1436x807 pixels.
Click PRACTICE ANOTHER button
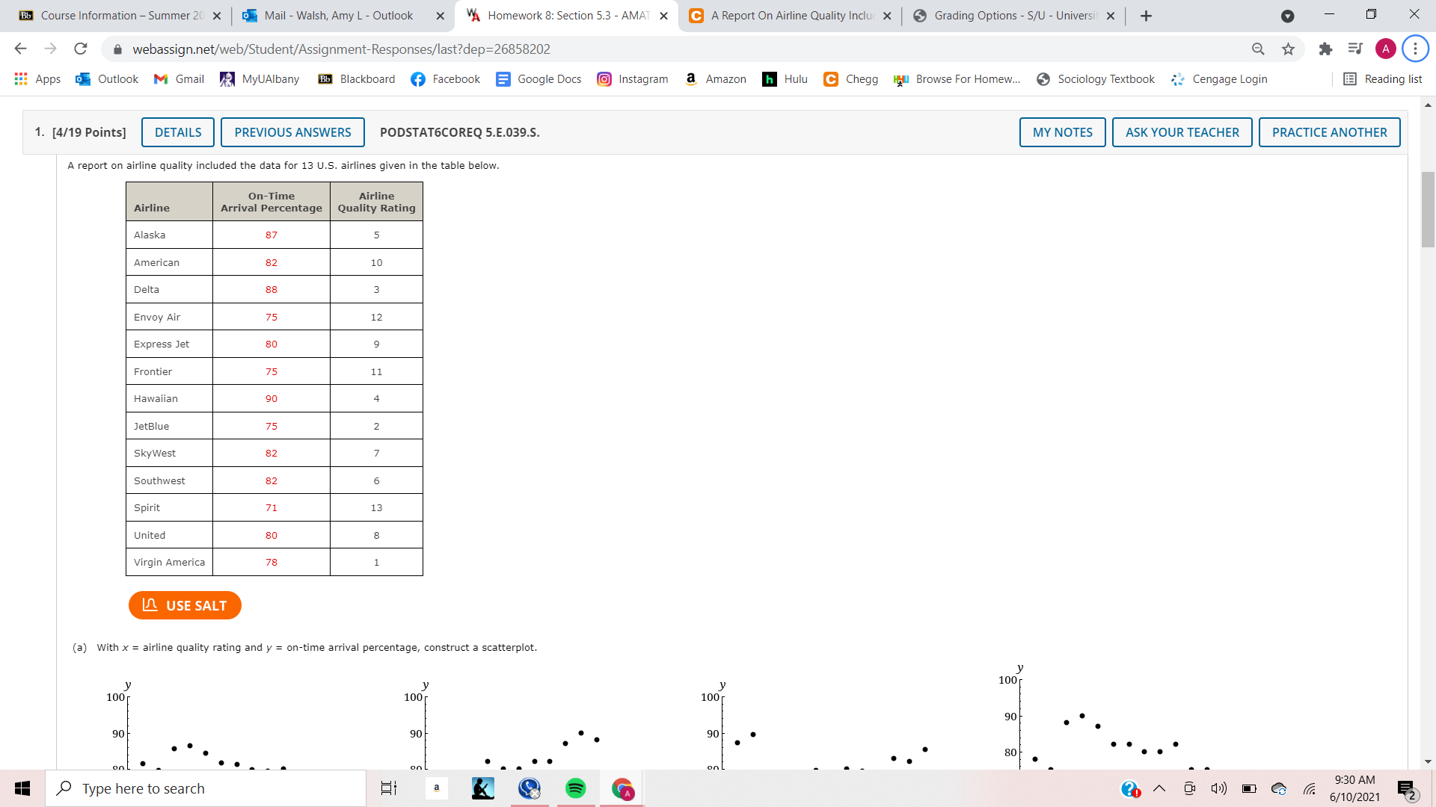(x=1329, y=132)
